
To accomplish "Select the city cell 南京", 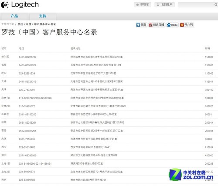I will 4,180.
